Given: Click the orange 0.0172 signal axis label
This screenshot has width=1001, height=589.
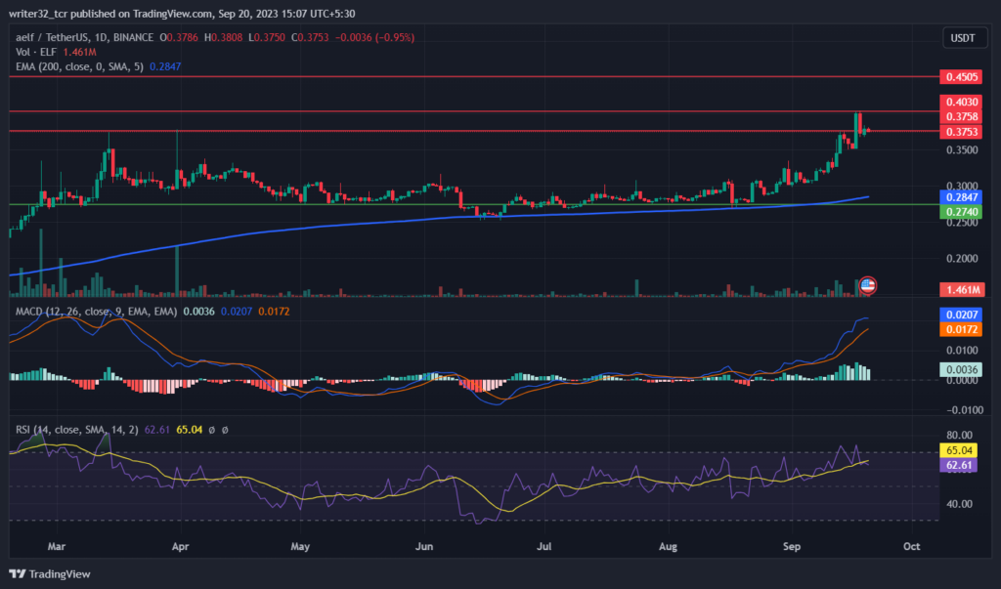Looking at the screenshot, I should 962,330.
